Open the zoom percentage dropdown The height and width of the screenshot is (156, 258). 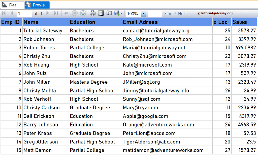coord(144,13)
